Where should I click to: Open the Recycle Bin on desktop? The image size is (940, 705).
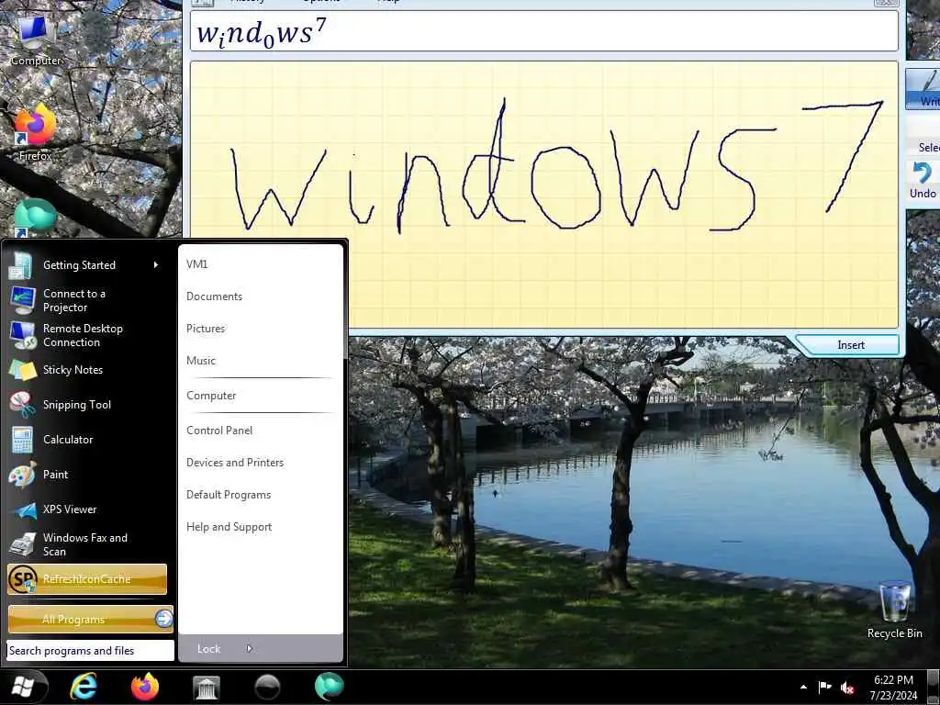[894, 610]
